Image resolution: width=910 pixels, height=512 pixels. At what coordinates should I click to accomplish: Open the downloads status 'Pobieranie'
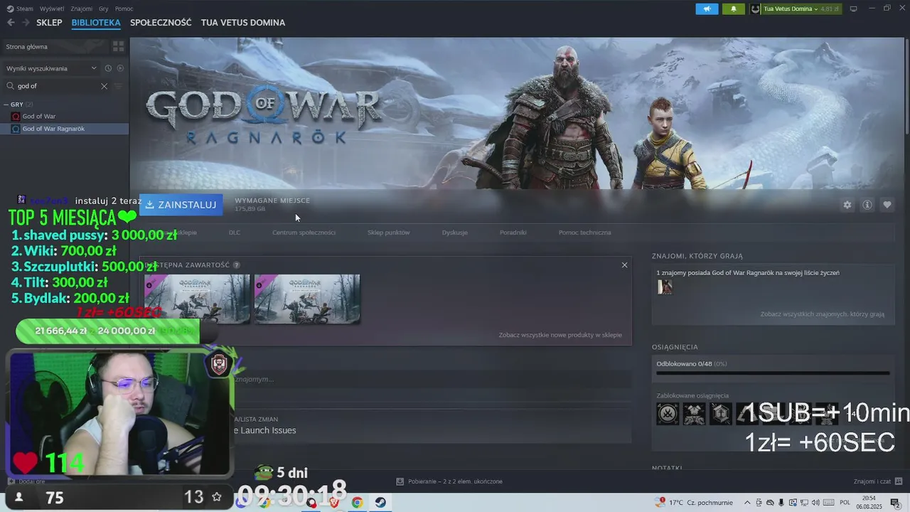(450, 481)
